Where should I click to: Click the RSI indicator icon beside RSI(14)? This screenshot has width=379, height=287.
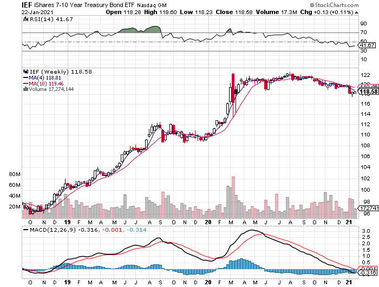(x=25, y=19)
